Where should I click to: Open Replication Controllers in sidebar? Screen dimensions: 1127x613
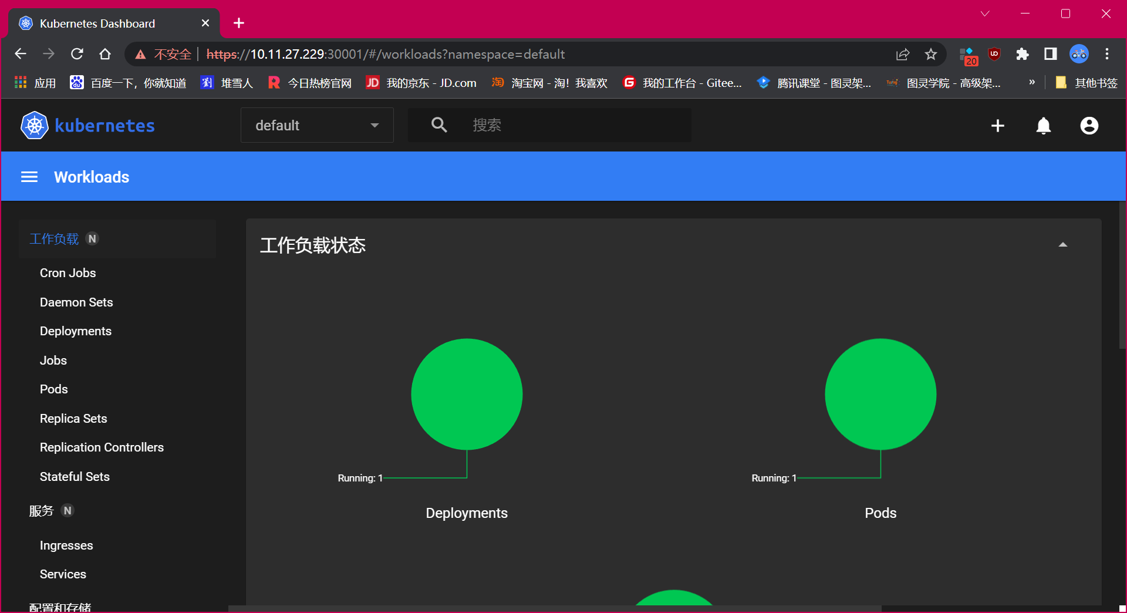click(102, 447)
